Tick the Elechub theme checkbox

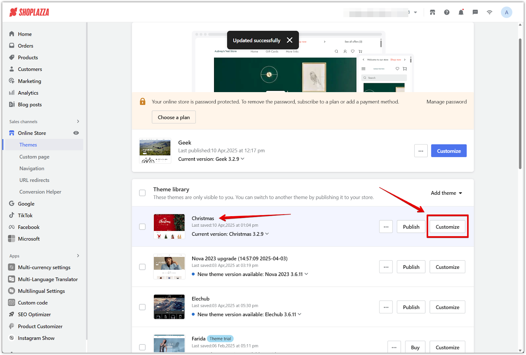coord(142,307)
